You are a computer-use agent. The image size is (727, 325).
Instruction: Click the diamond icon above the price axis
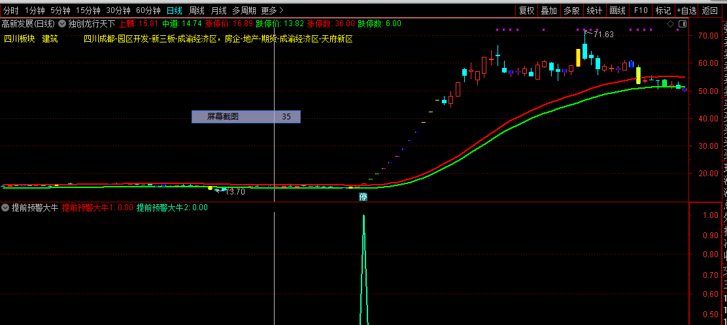670,23
